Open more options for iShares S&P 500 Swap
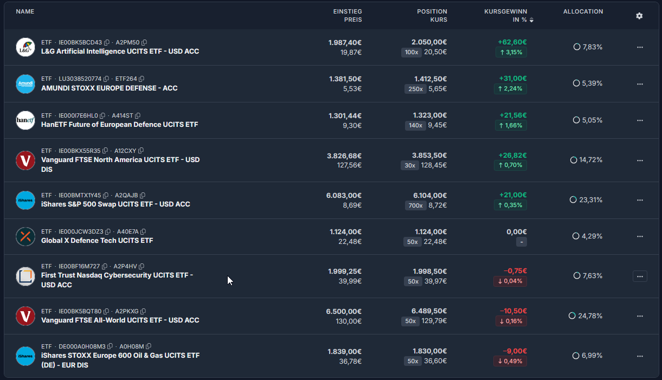The width and height of the screenshot is (662, 380). tap(640, 200)
